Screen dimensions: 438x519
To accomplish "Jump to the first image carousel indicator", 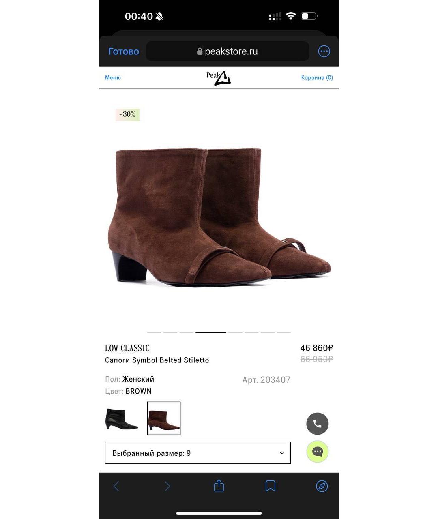I will (x=154, y=332).
